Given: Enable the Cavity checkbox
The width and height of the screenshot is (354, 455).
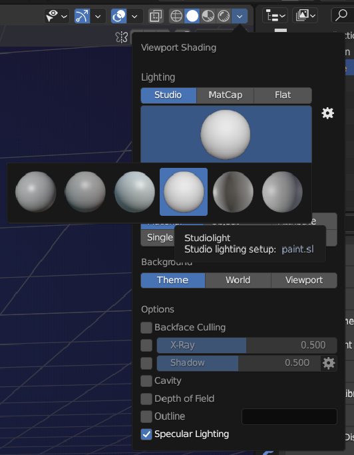Looking at the screenshot, I should coord(146,381).
